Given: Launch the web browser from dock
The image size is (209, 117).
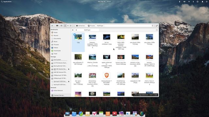Looking at the screenshot, I should (x=81, y=114).
